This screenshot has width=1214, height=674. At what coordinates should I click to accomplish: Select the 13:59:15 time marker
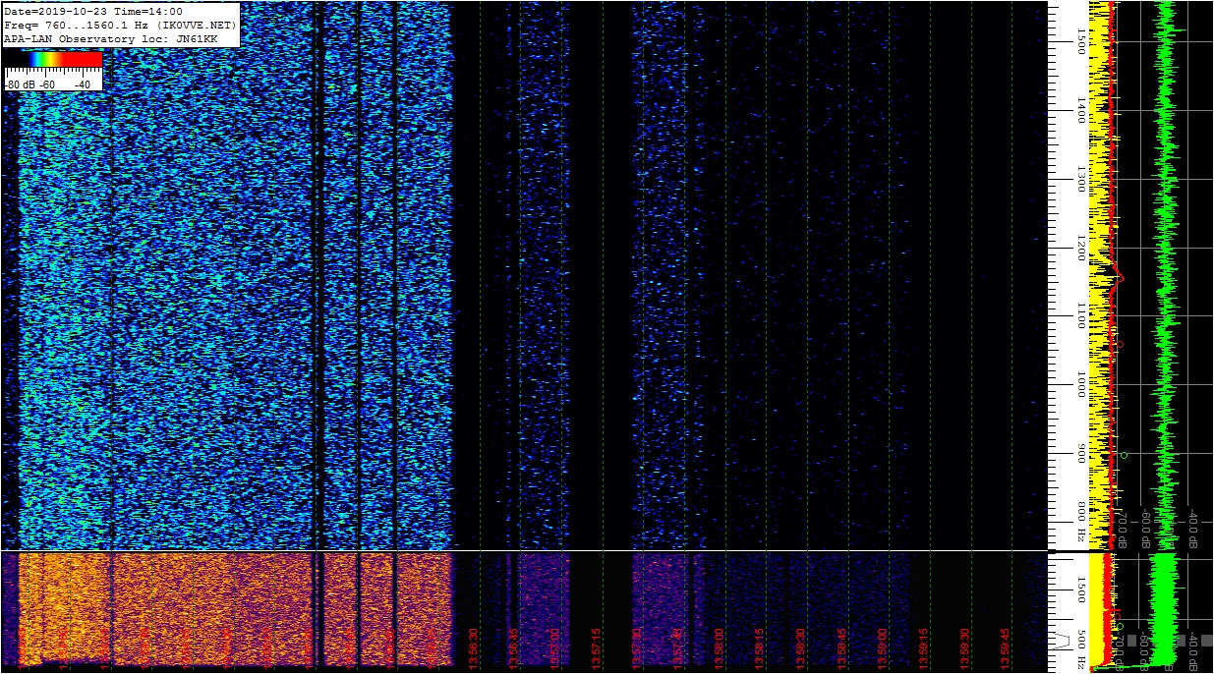pos(923,649)
